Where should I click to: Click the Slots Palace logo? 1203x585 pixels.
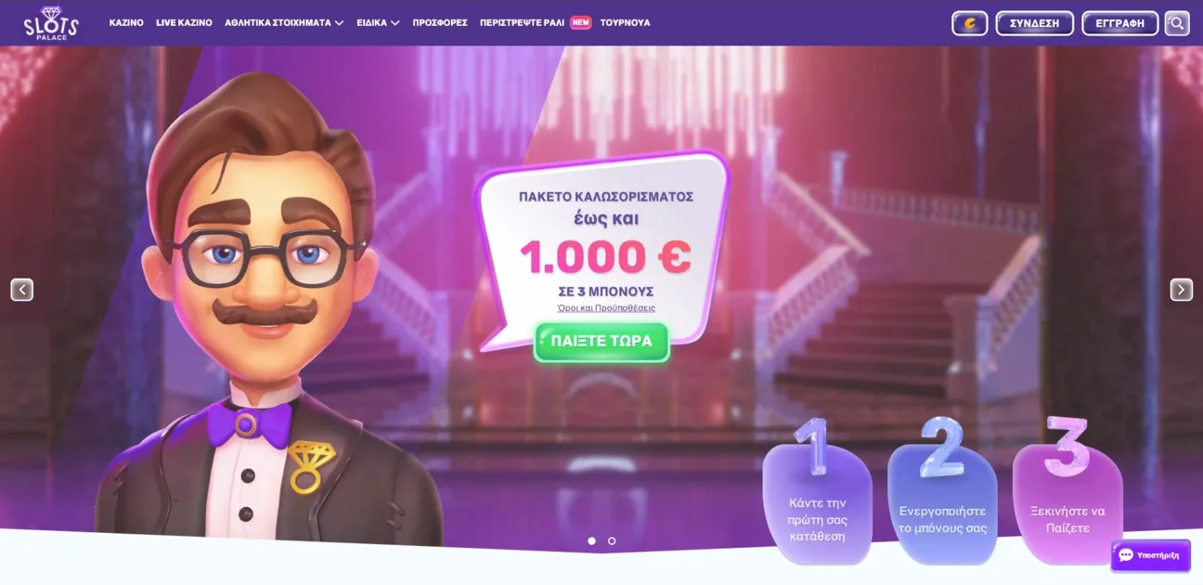coord(51,22)
